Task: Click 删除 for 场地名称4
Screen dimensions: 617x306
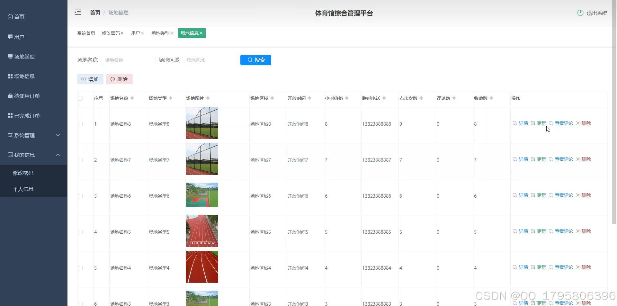Action: [x=583, y=267]
